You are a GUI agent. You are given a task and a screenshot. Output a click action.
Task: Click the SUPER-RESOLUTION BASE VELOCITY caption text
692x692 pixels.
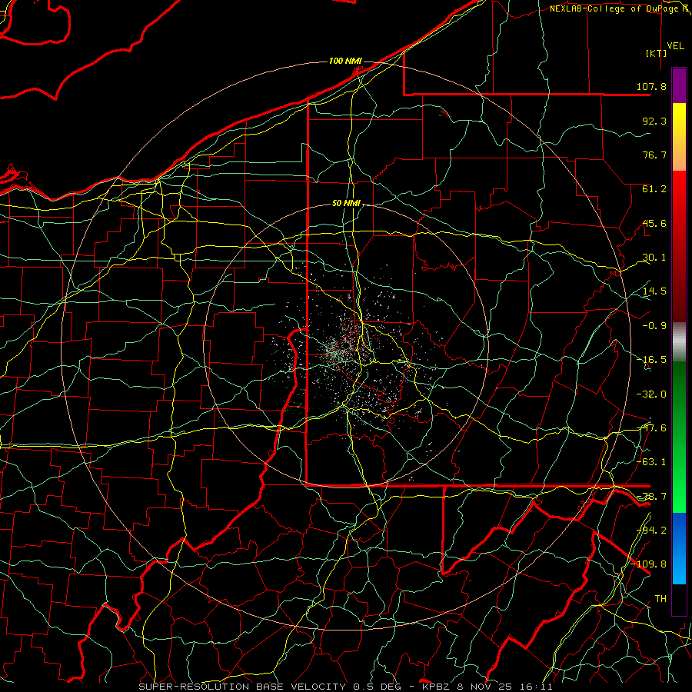[242, 687]
